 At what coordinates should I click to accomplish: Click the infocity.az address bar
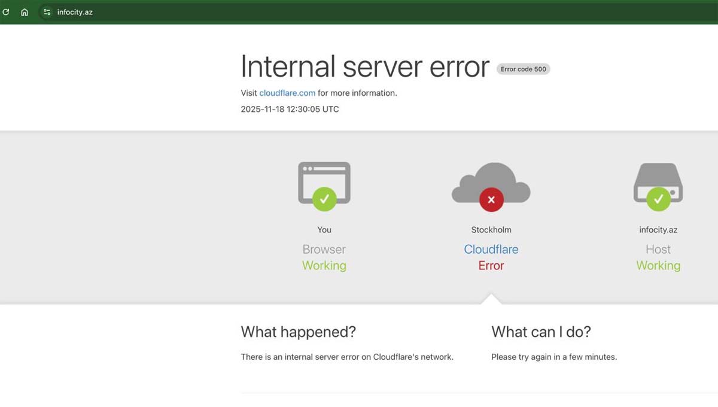[x=75, y=12]
